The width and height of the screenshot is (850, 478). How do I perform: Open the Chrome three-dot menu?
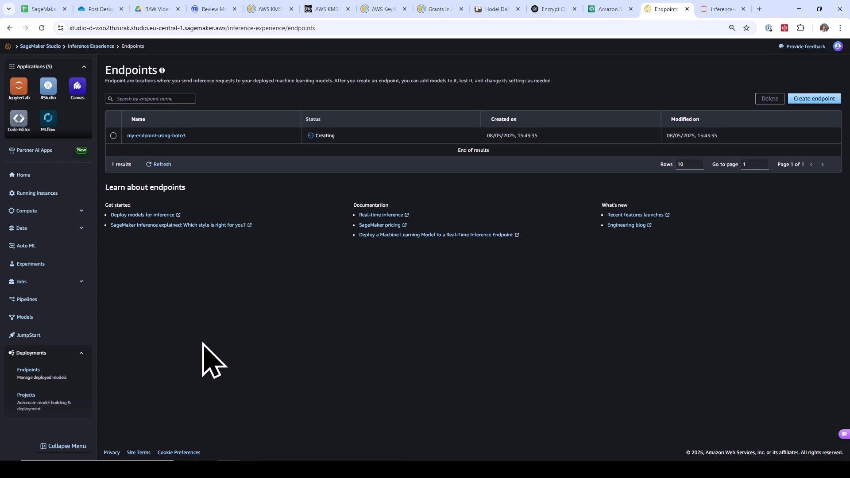pyautogui.click(x=840, y=28)
